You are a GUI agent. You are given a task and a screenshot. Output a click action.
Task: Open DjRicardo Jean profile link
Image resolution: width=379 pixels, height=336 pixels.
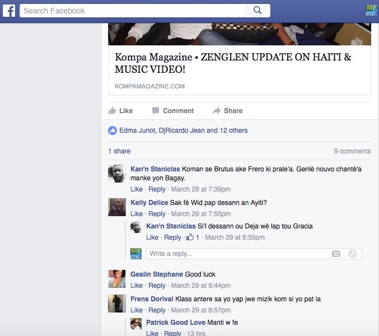coord(181,130)
